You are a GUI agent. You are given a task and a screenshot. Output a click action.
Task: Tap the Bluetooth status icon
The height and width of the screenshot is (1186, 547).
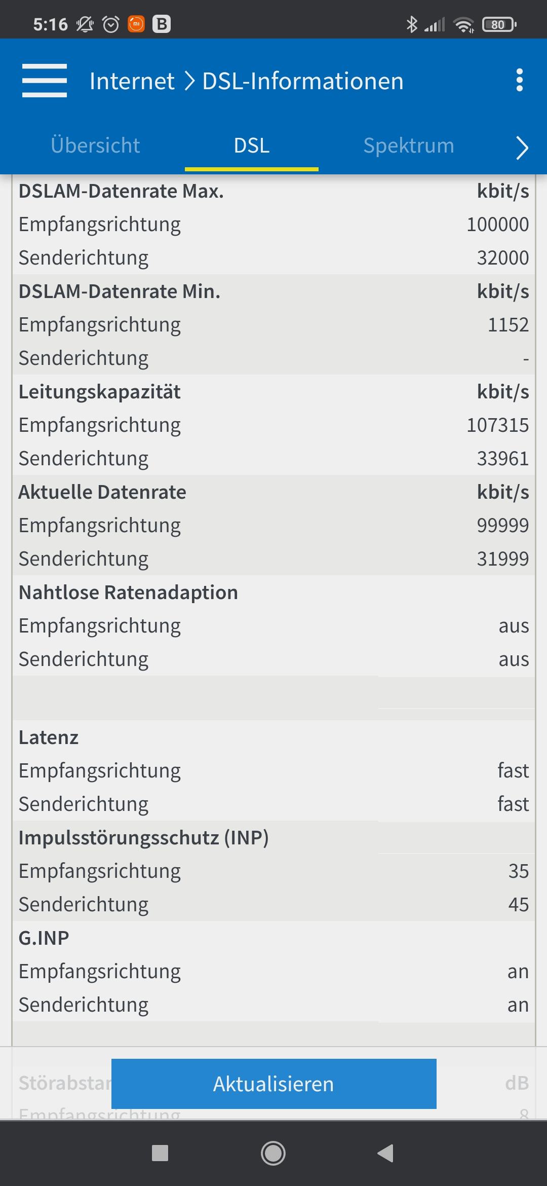pos(412,24)
